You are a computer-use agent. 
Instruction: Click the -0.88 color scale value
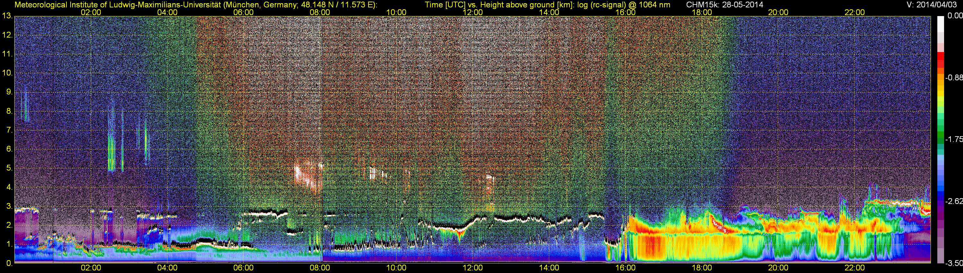point(954,78)
